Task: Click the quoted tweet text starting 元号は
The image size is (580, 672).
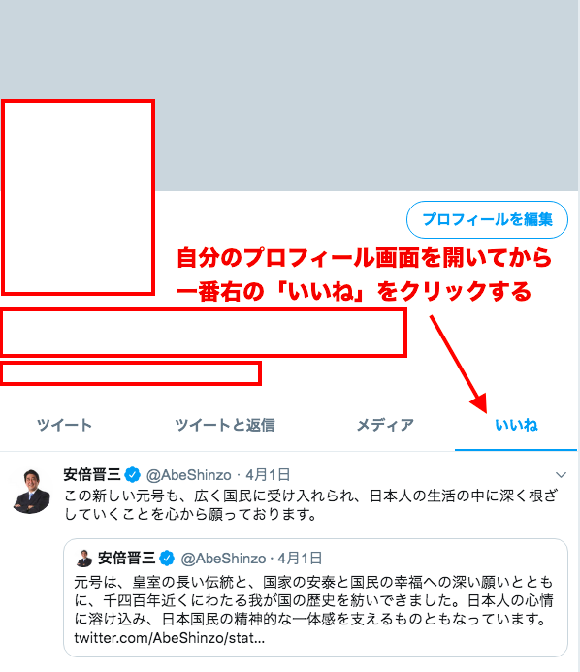Action: 314,600
